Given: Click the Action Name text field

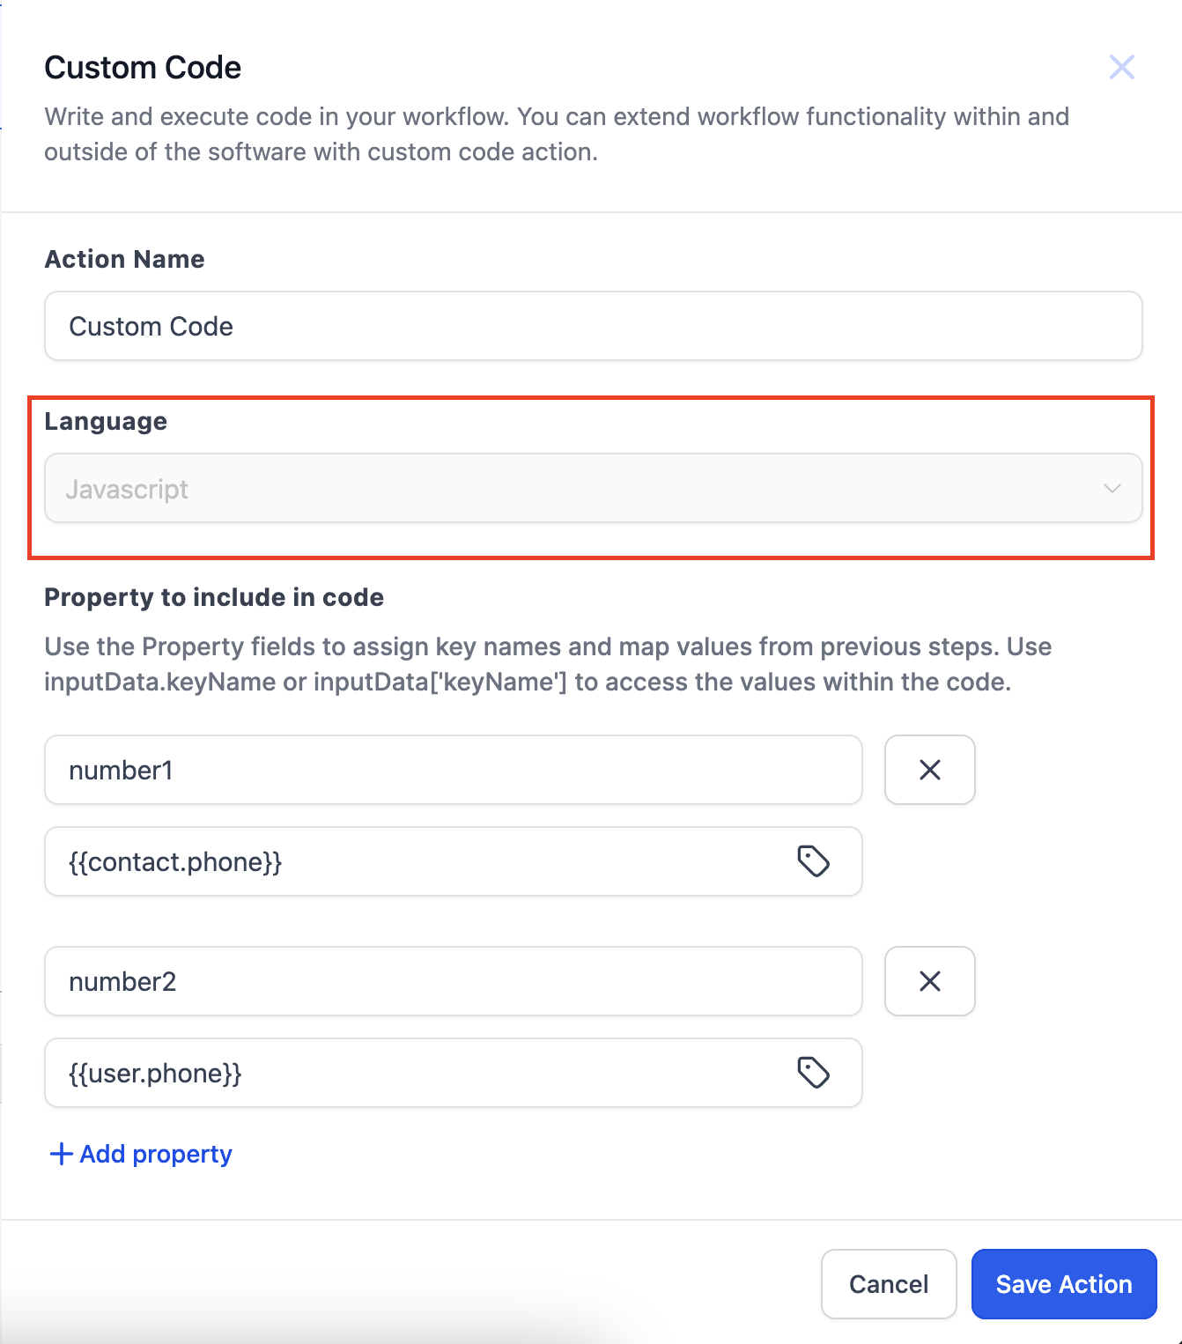Looking at the screenshot, I should pyautogui.click(x=593, y=326).
